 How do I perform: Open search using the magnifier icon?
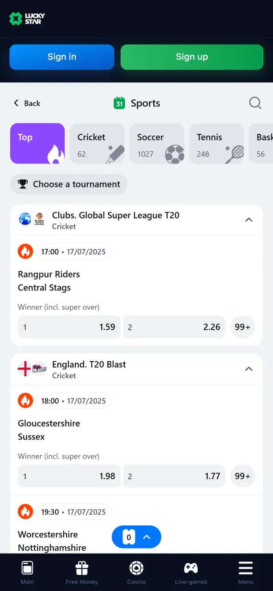pos(255,103)
